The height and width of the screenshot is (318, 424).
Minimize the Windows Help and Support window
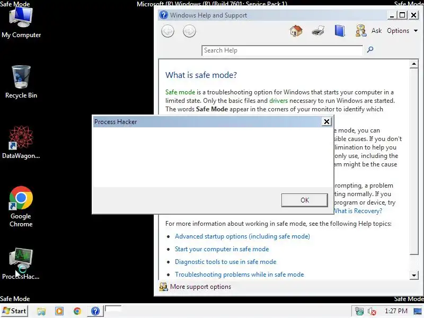coord(392,15)
